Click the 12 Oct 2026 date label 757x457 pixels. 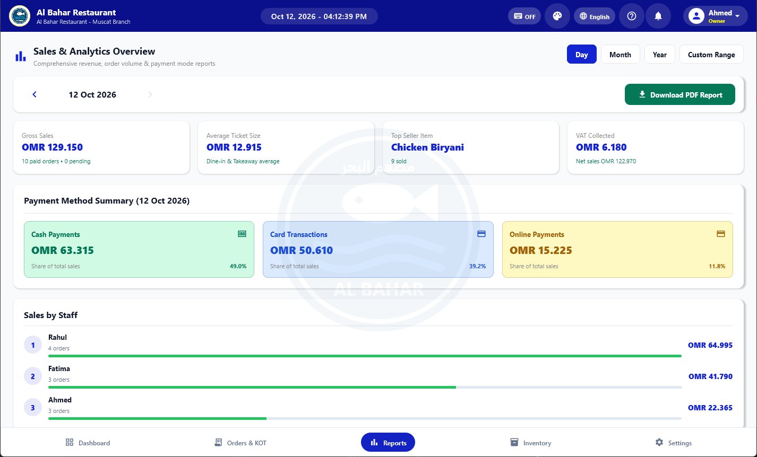click(92, 94)
